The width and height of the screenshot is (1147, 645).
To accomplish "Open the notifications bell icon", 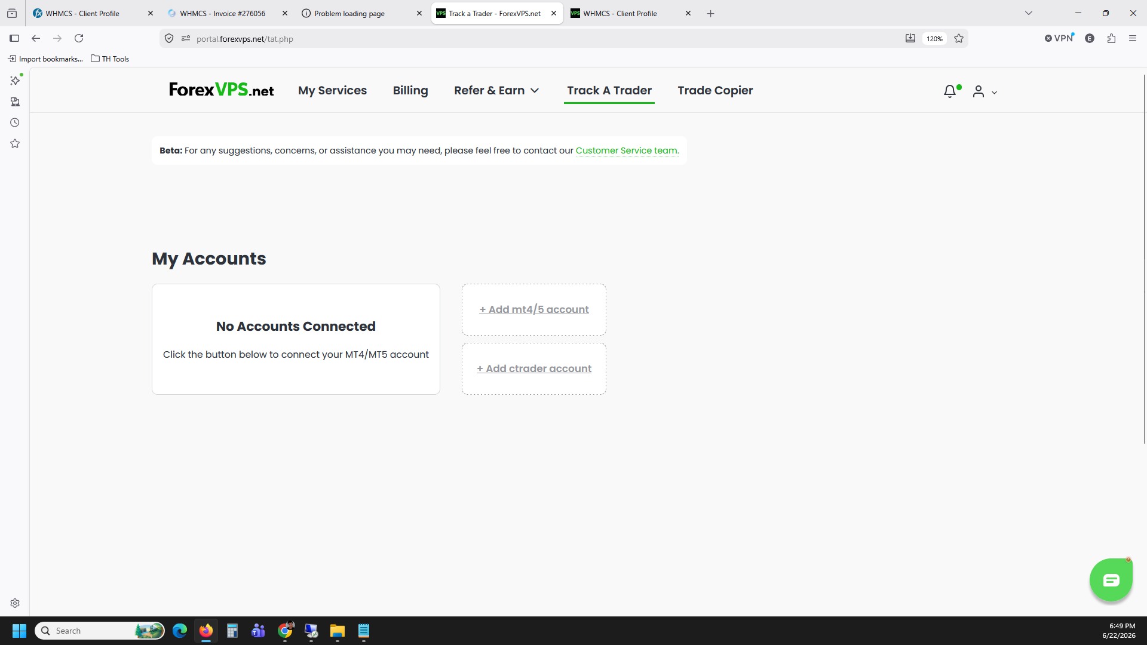I will pyautogui.click(x=950, y=91).
